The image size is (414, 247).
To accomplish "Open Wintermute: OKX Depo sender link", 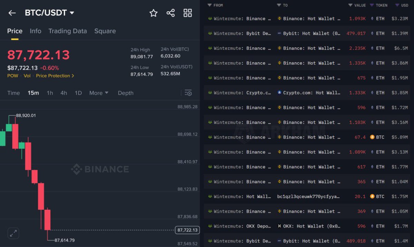I will click(x=242, y=226).
